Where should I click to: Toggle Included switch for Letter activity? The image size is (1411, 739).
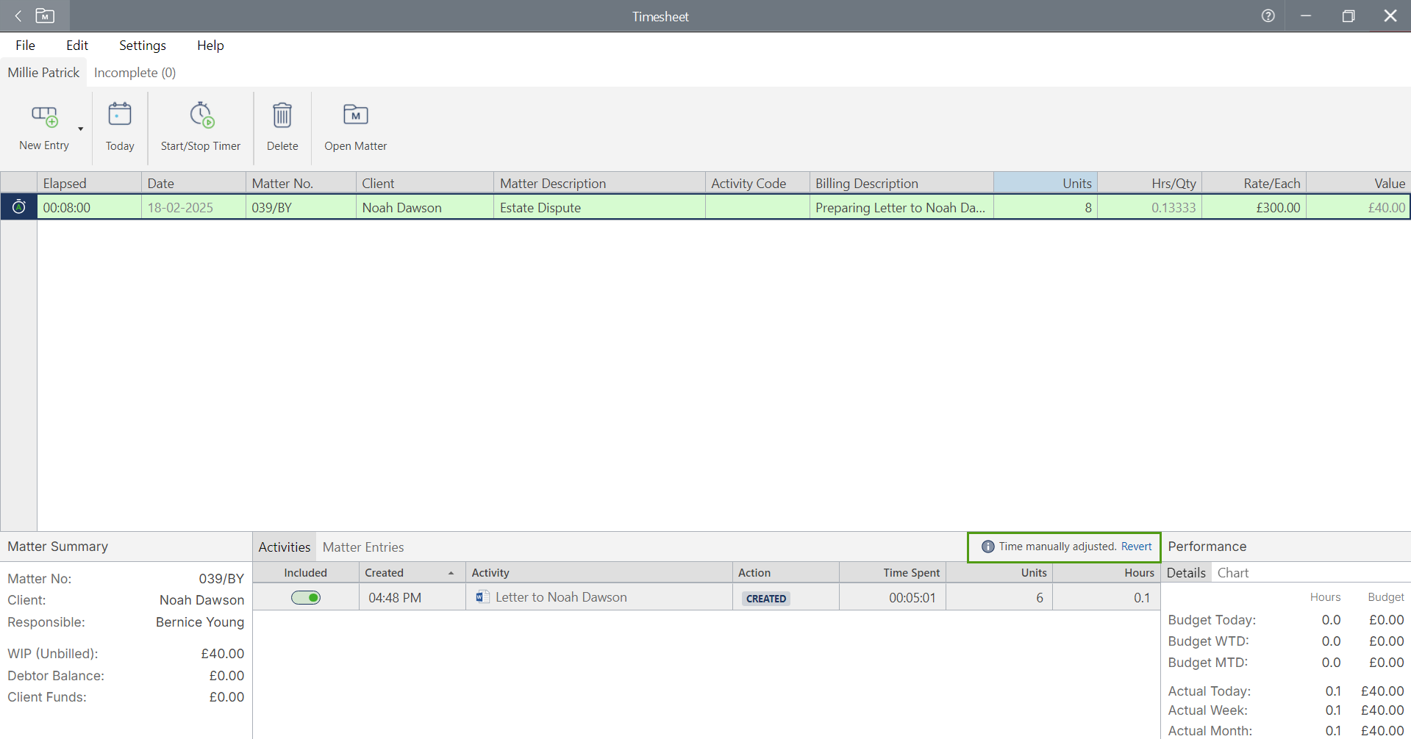coord(306,597)
